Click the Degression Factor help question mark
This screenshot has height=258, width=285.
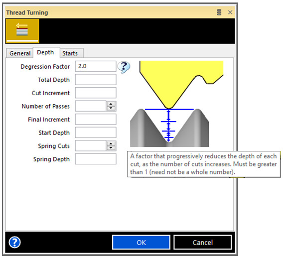click(x=124, y=67)
